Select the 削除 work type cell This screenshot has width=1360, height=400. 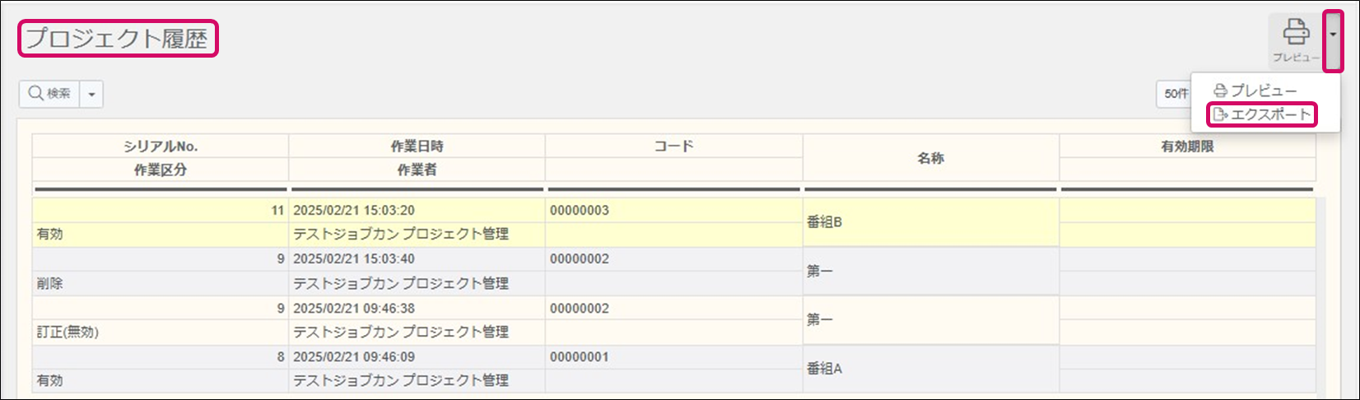click(x=50, y=283)
